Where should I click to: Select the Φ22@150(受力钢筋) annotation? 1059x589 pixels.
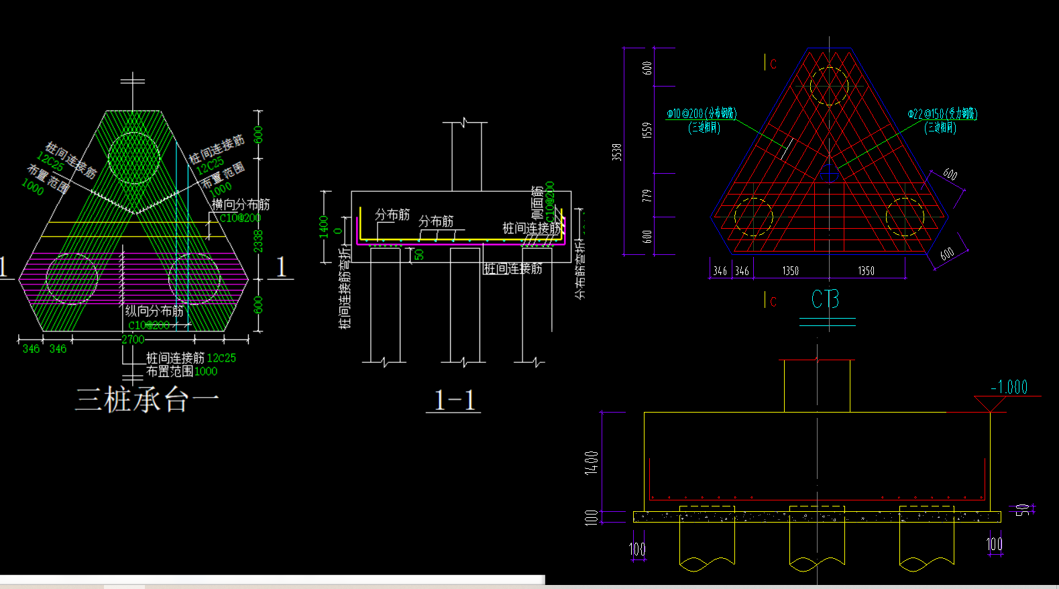pyautogui.click(x=942, y=114)
